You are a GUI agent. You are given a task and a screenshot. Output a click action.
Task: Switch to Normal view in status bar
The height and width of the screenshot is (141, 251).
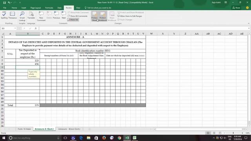click(208, 133)
